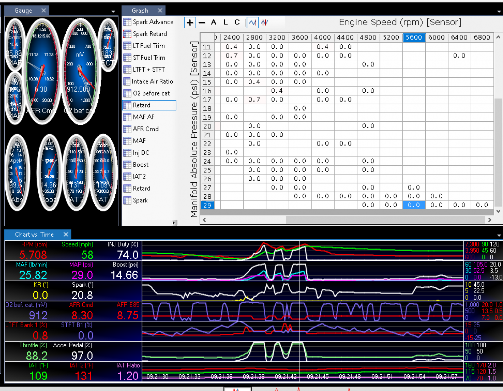Click the LTFT Bank 1 (%) readout

click(26, 331)
